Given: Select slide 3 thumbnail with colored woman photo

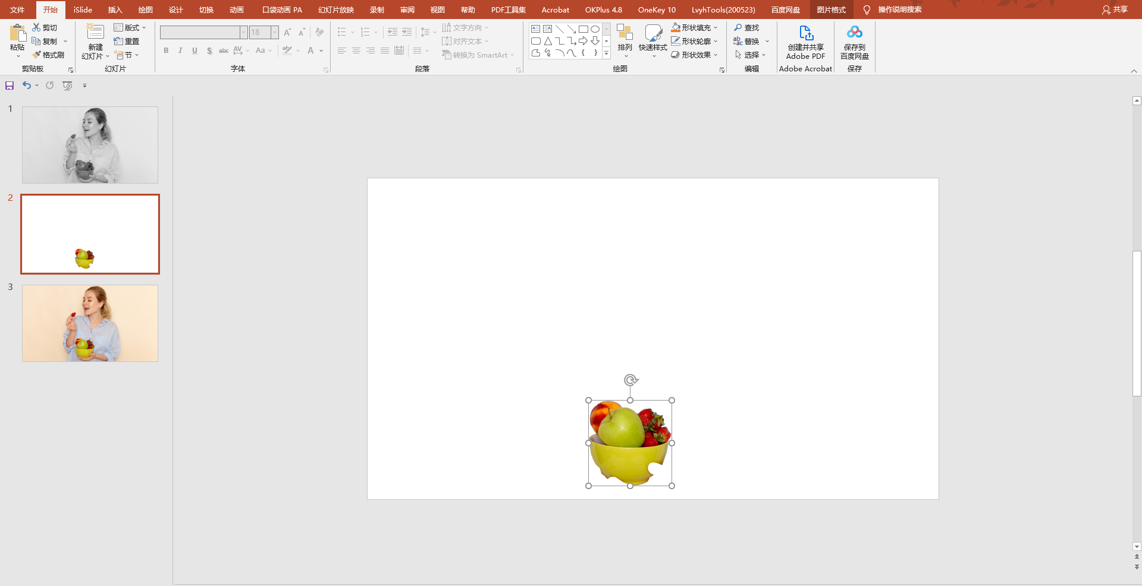Looking at the screenshot, I should click(90, 323).
